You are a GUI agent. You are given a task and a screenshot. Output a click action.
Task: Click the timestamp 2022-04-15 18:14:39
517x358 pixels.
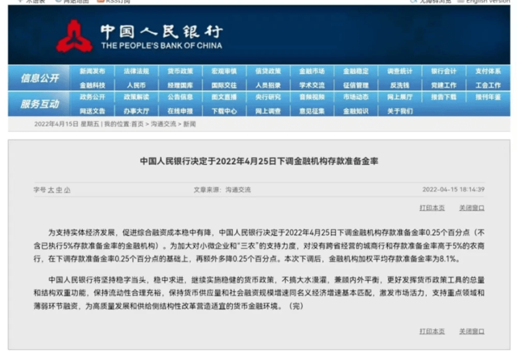[x=453, y=189]
